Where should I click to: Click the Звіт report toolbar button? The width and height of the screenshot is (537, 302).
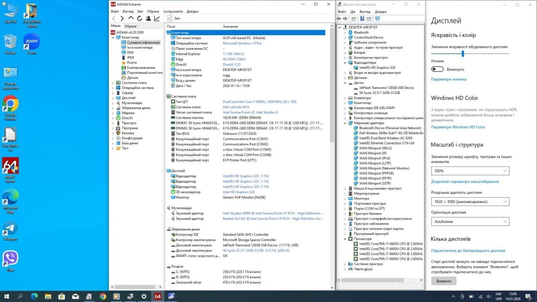tap(174, 18)
